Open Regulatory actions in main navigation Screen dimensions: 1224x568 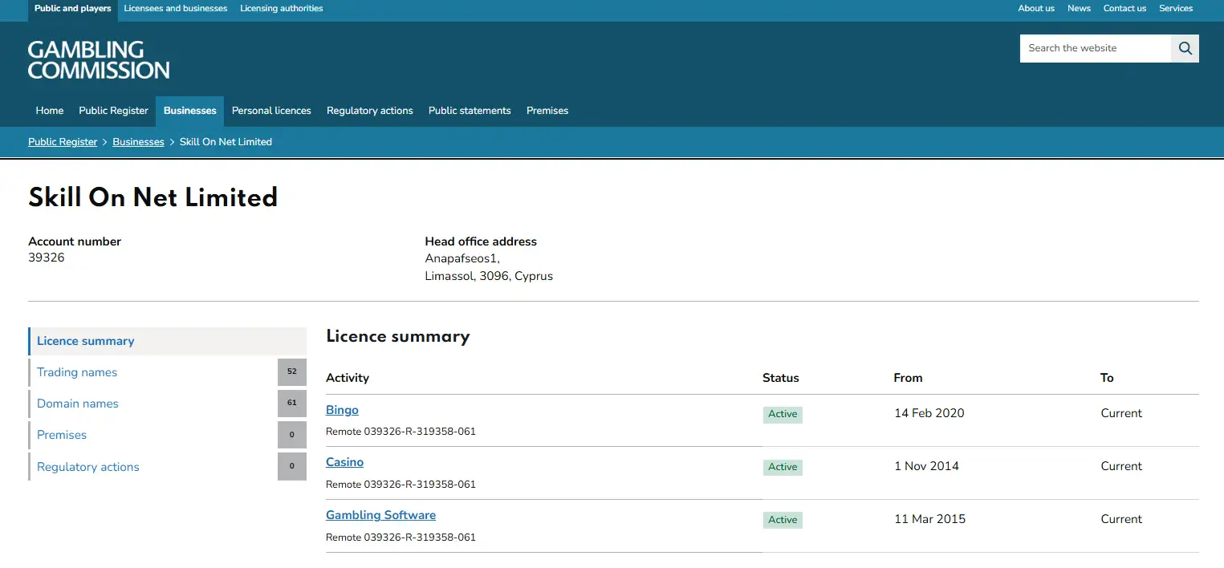[370, 111]
